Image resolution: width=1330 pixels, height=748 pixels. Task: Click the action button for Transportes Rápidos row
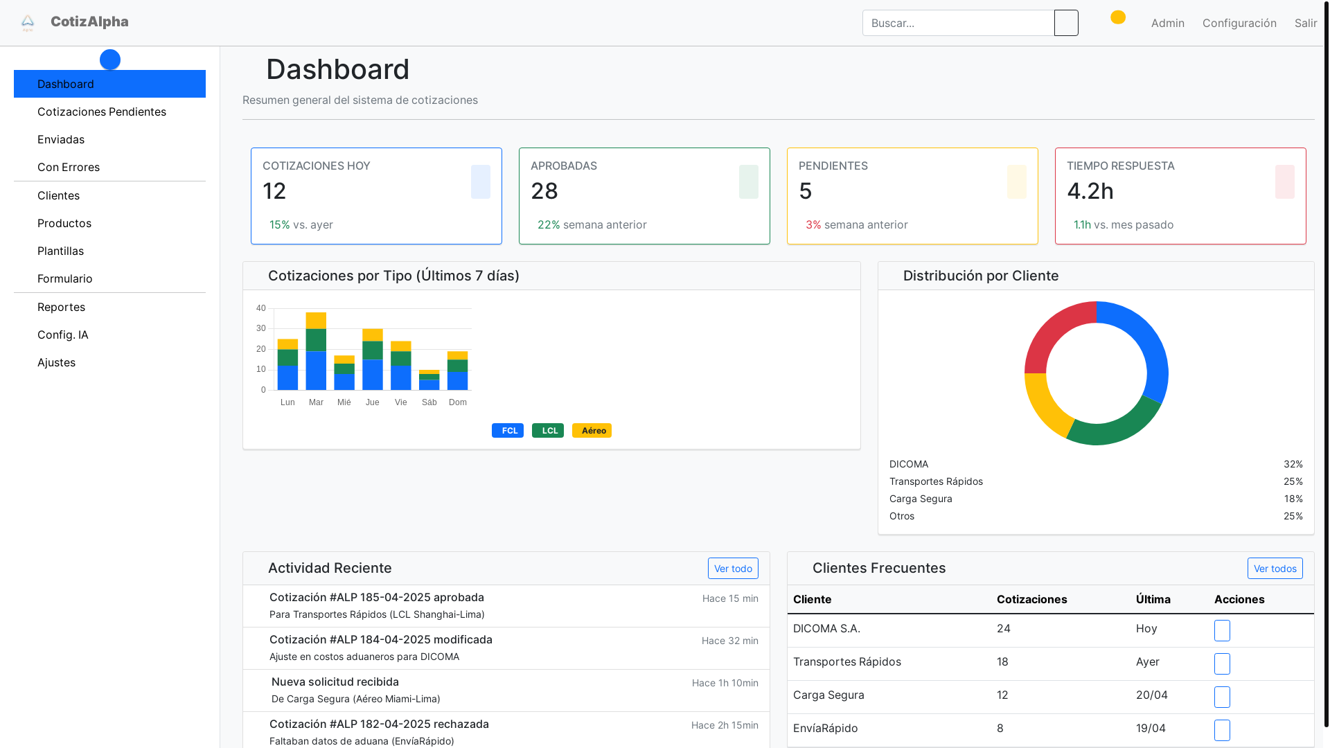(x=1222, y=664)
